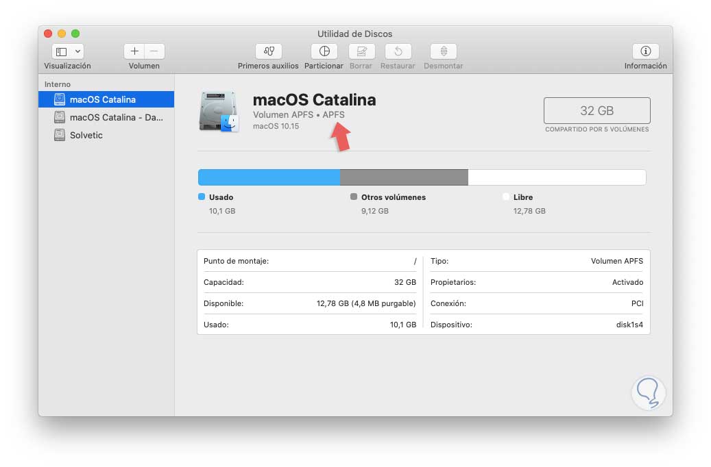This screenshot has width=711, height=467.
Task: Click the blue Usado legend swatch
Action: click(x=202, y=197)
